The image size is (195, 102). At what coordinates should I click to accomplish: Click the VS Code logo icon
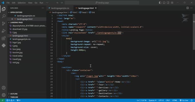tap(3, 3)
